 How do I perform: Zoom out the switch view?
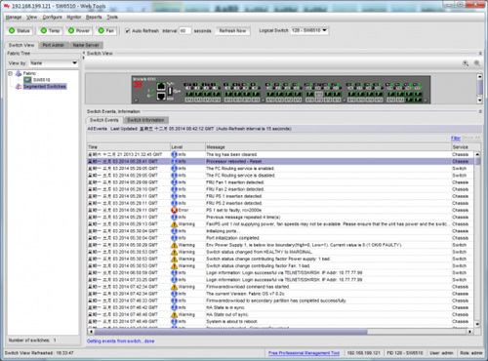tap(477, 63)
